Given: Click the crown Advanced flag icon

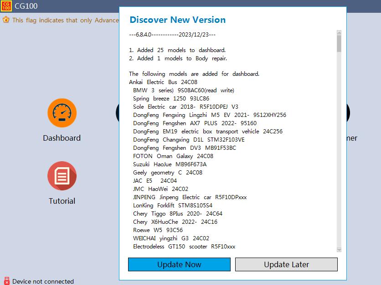Looking at the screenshot, I should [x=6, y=20].
